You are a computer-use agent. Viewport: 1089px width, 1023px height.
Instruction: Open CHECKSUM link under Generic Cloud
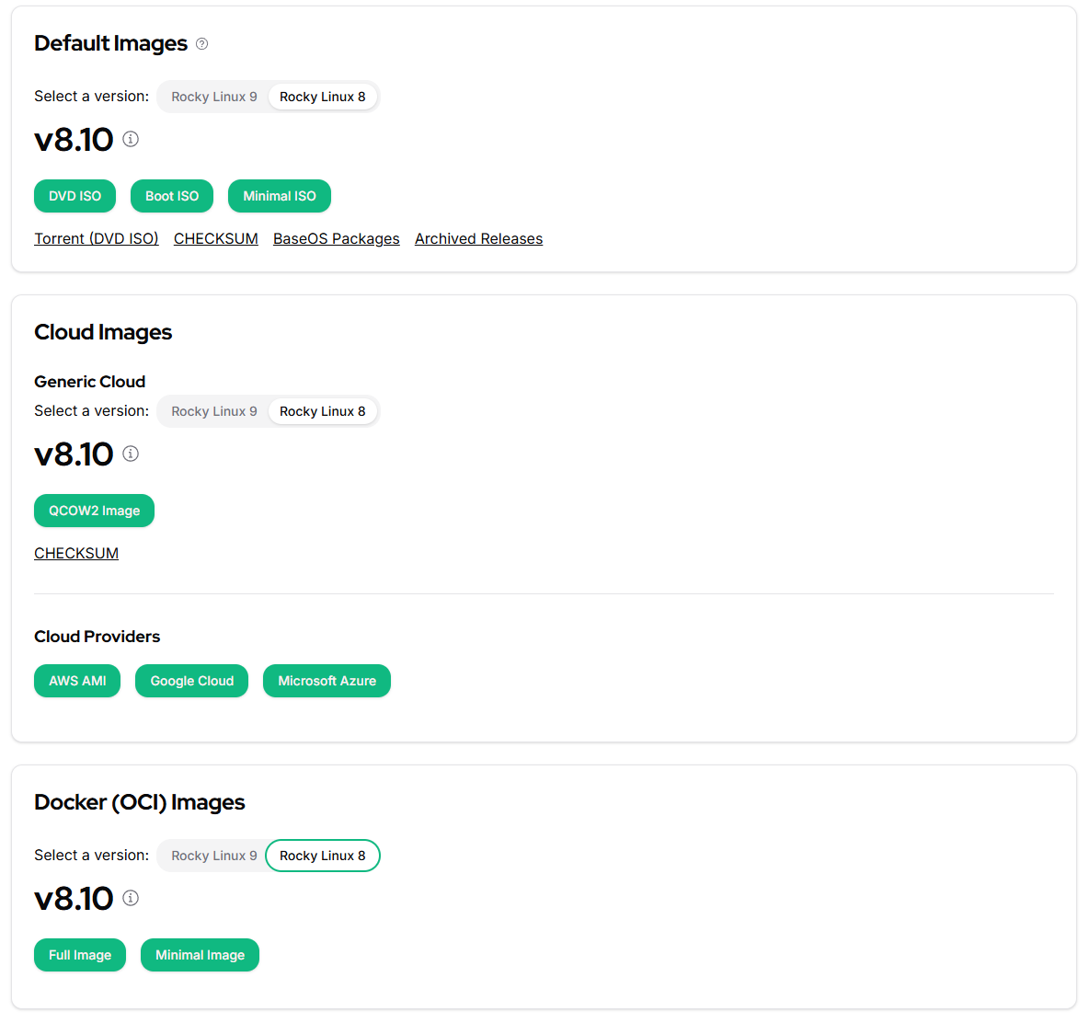76,554
